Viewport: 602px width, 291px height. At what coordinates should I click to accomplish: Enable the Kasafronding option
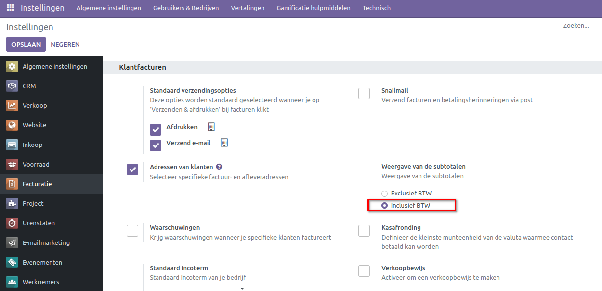(364, 231)
